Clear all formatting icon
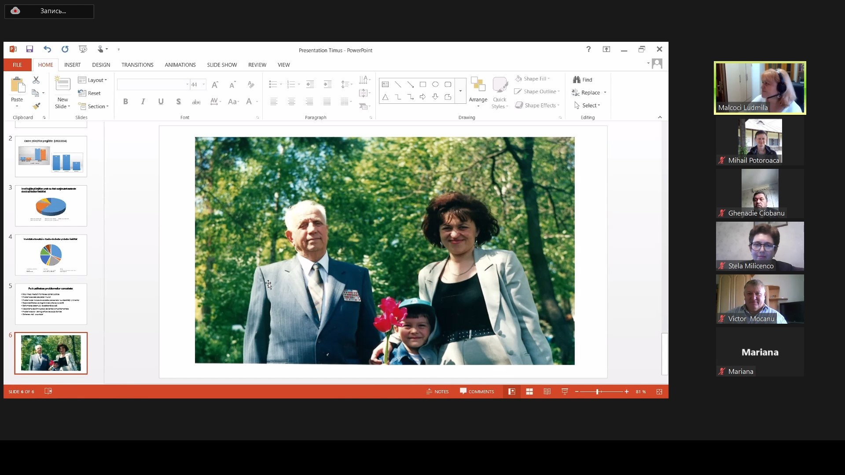 pos(251,84)
